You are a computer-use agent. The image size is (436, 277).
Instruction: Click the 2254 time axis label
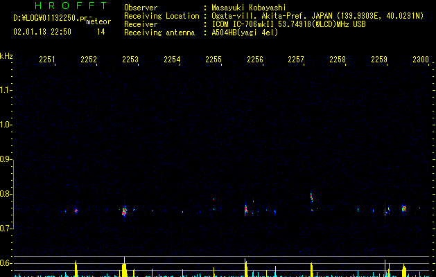(172, 59)
